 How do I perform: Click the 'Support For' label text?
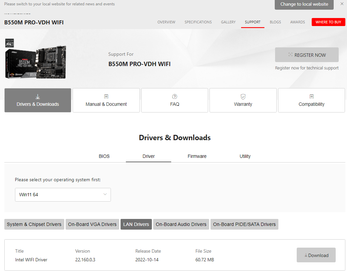tap(121, 54)
